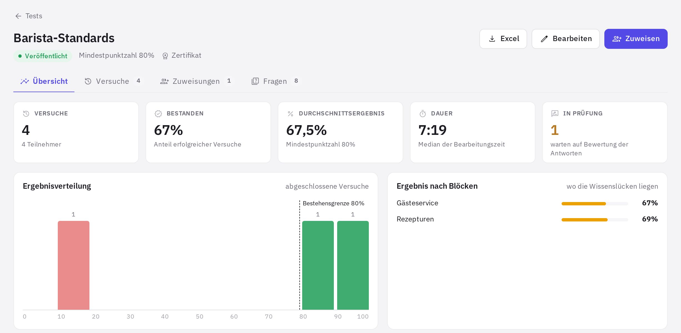The width and height of the screenshot is (681, 333).
Task: Click the history icon on Versuche tab
Action: [88, 81]
